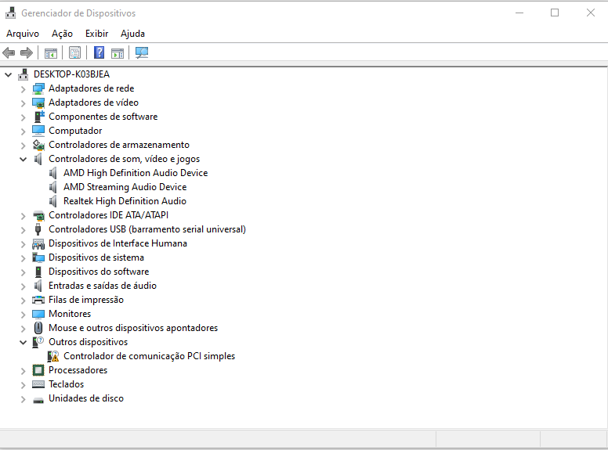
Task: Open the Ajuda menu
Action: pos(132,34)
